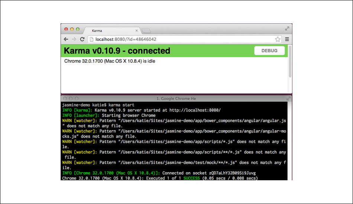The image size is (353, 204).
Task: Click Chrome's forward arrow button
Action: pyautogui.click(x=74, y=39)
